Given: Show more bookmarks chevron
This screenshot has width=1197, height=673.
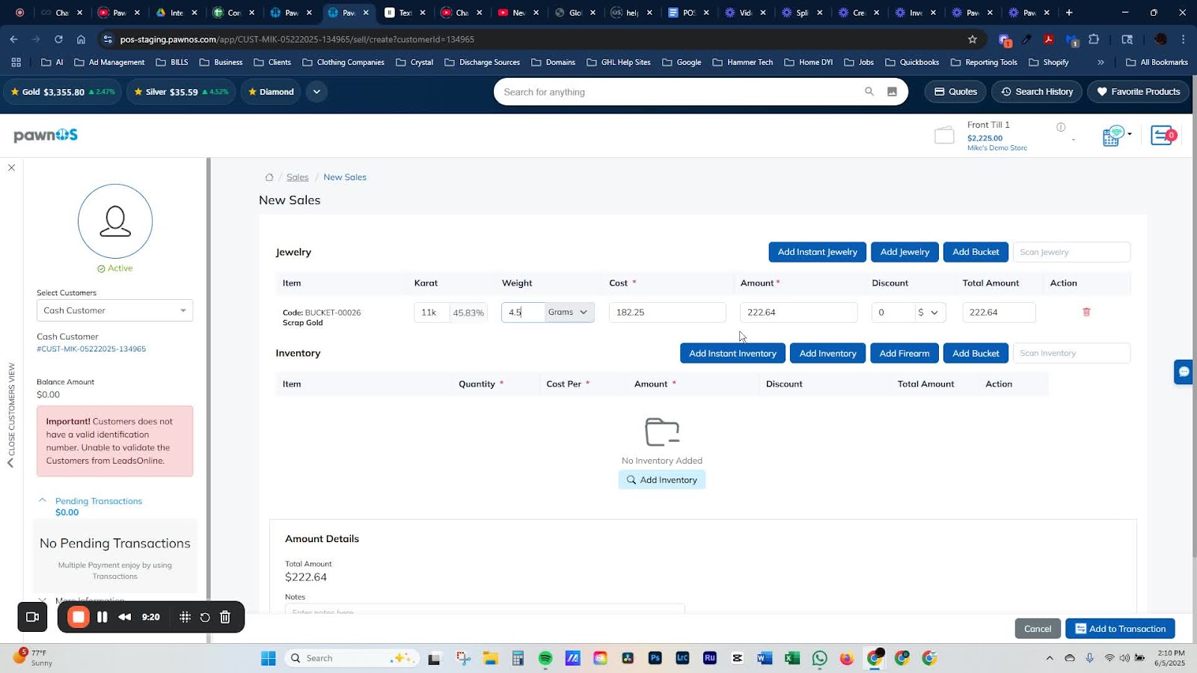Looking at the screenshot, I should click(x=1100, y=62).
